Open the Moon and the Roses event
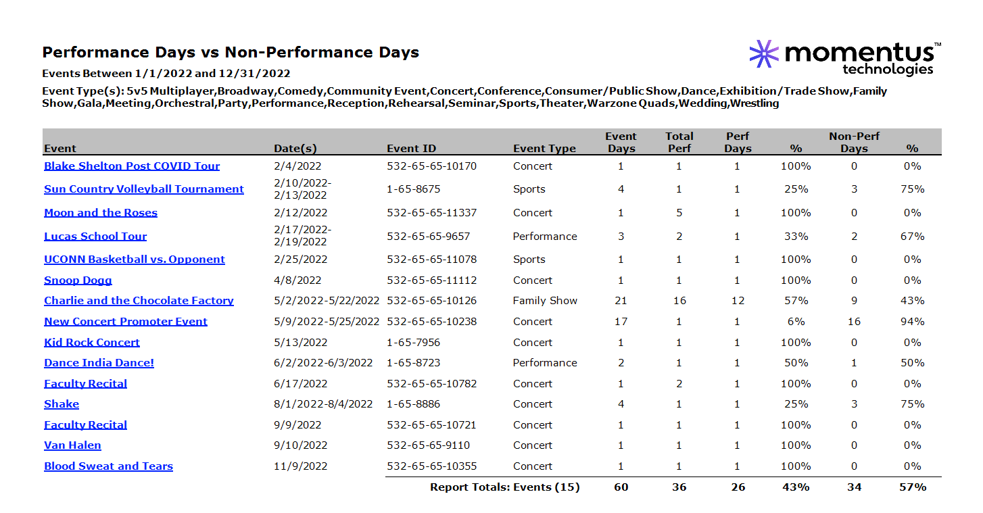Viewport: 983px width, 513px height. 100,212
